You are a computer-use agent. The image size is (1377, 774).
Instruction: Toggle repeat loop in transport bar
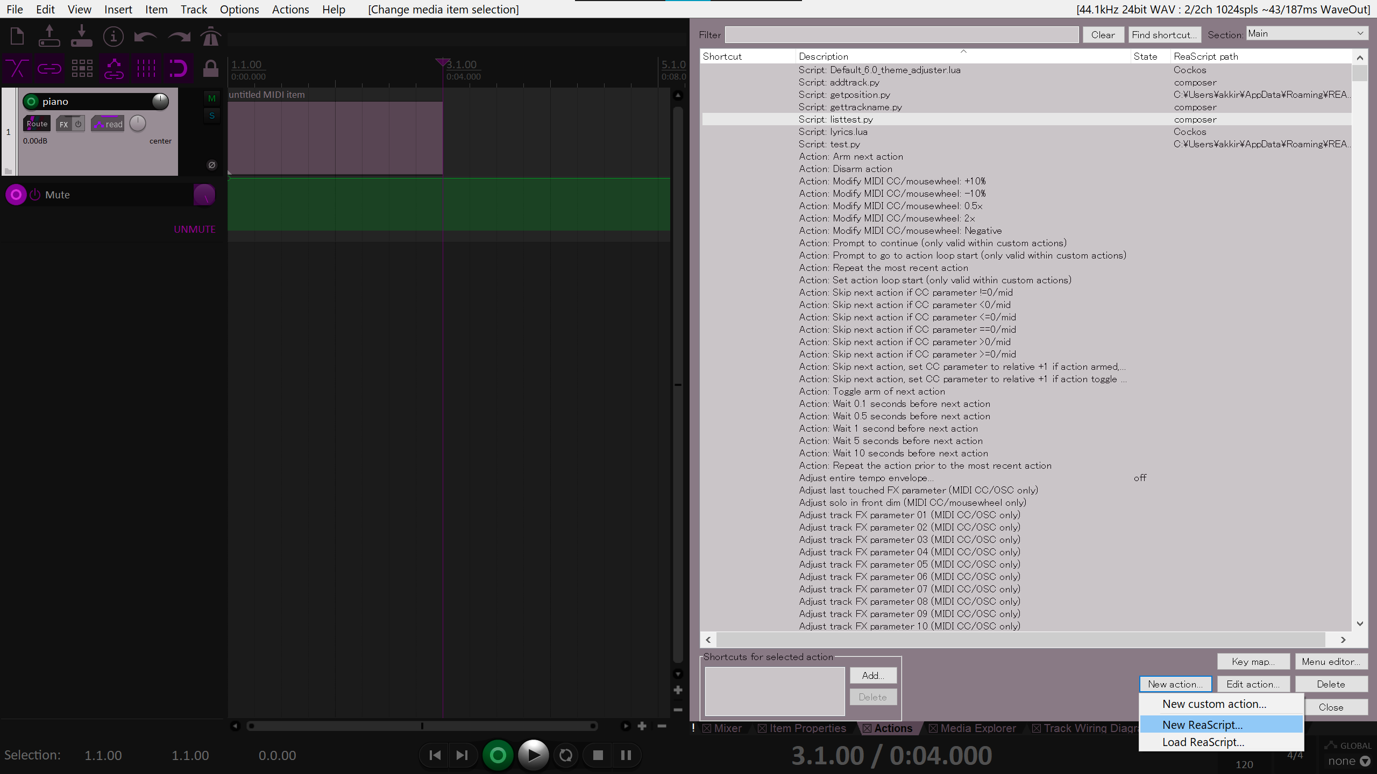point(565,755)
